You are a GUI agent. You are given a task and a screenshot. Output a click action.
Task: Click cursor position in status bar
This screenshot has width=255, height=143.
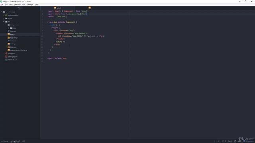coord(24,141)
